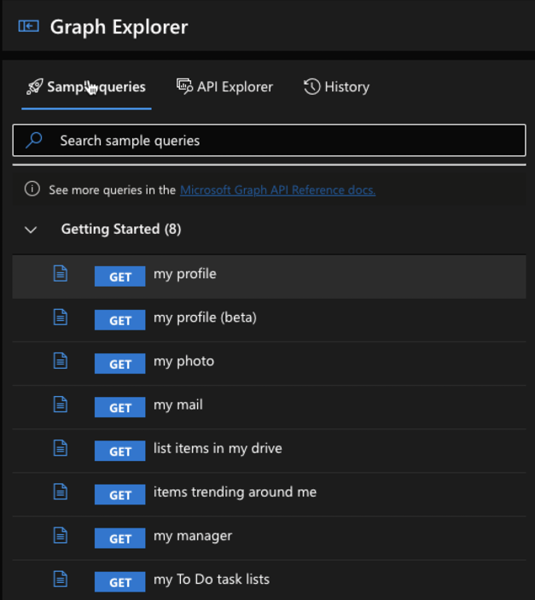Click the document icon next to my manager
Image resolution: width=535 pixels, height=600 pixels.
pos(61,535)
